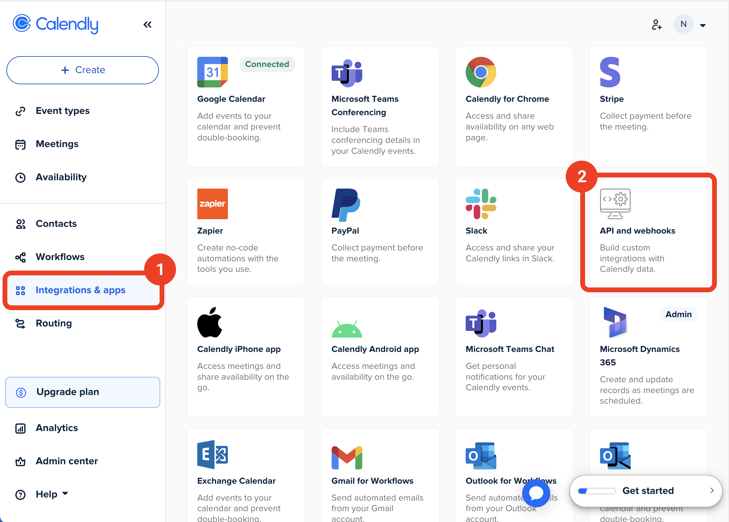This screenshot has width=729, height=522.
Task: Open Event types in the sidebar
Action: point(62,111)
